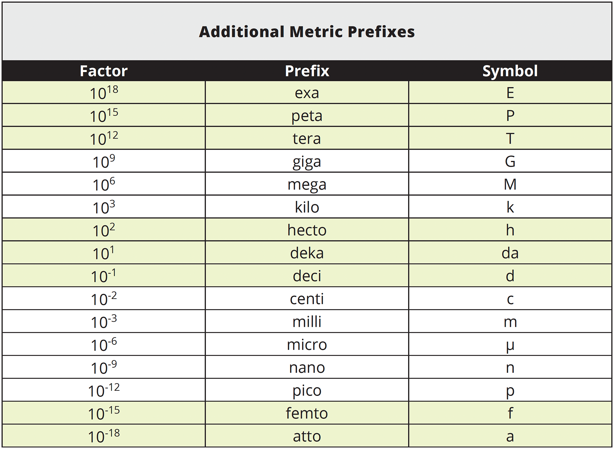Click the deka symbol da cell
The image size is (614, 449).
(x=510, y=253)
